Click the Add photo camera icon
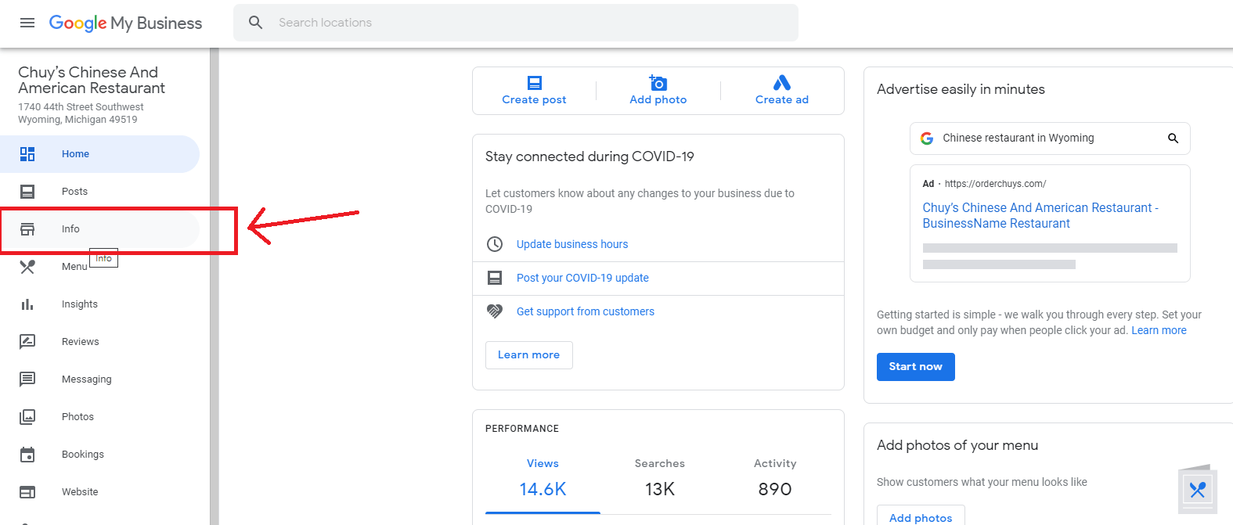1233x525 pixels. (x=658, y=83)
